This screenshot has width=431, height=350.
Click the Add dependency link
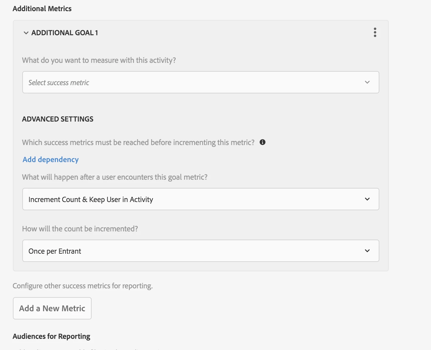[51, 159]
